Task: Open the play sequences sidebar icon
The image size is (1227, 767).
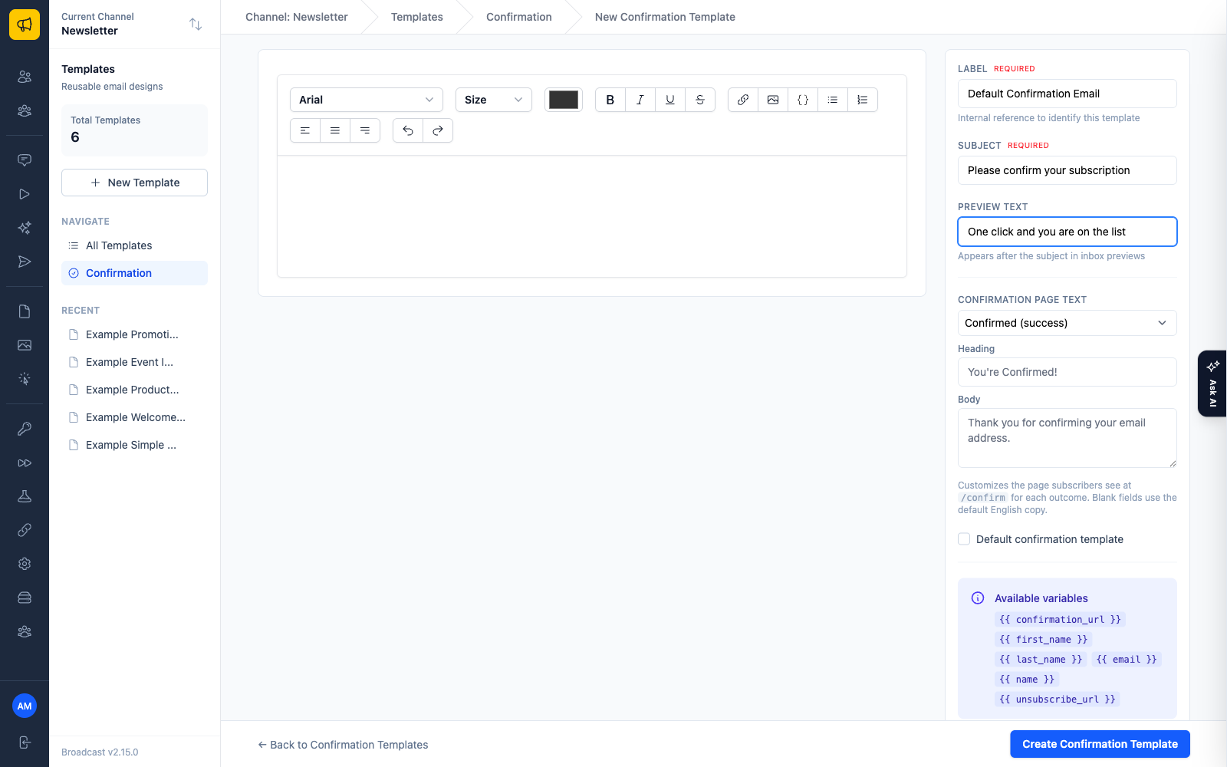Action: [x=25, y=194]
